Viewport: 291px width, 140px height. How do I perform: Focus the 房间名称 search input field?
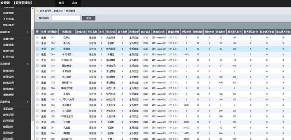tap(66, 18)
